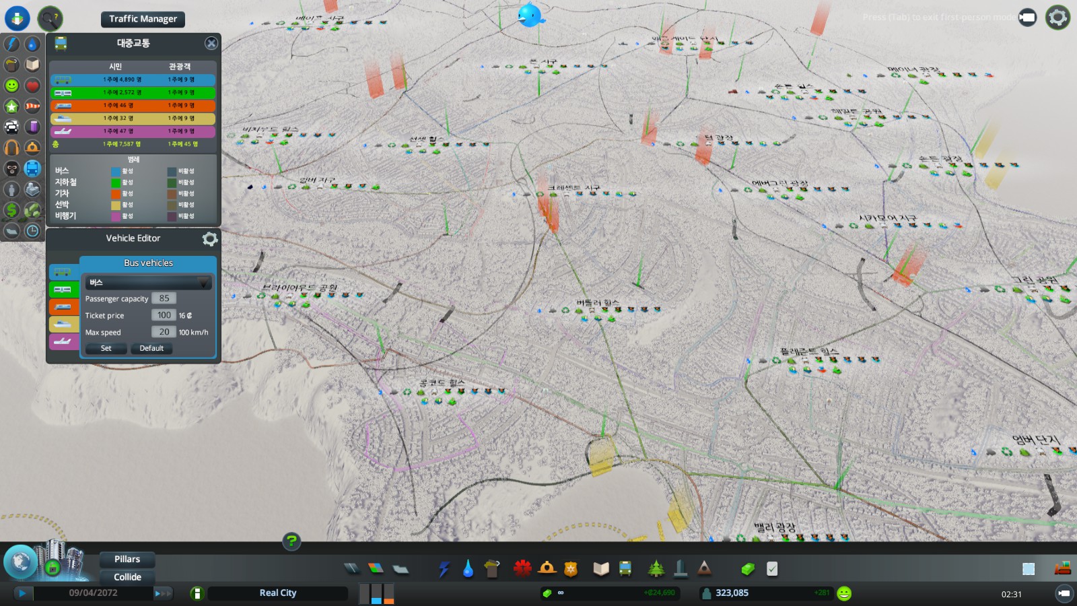Open Vehicle Editor settings gear
This screenshot has width=1077, height=606.
pos(210,239)
